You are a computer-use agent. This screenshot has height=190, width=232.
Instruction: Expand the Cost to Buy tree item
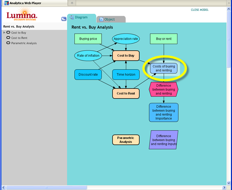coord(4,32)
